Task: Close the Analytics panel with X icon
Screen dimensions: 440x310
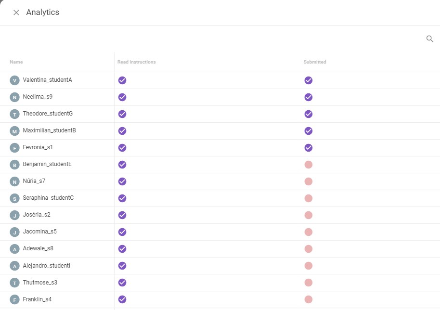Action: click(16, 13)
